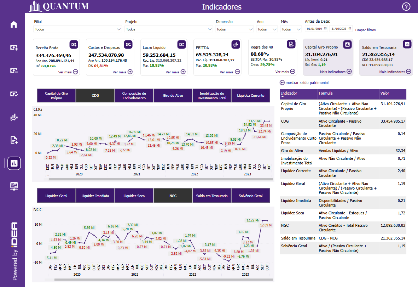Click Mais indicadores on Capital Giro Proprio
Screen dimensions: 418x287
(x=336, y=72)
